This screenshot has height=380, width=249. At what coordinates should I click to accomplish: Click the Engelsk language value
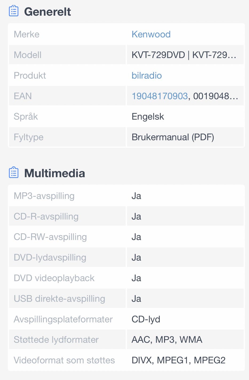tap(148, 117)
